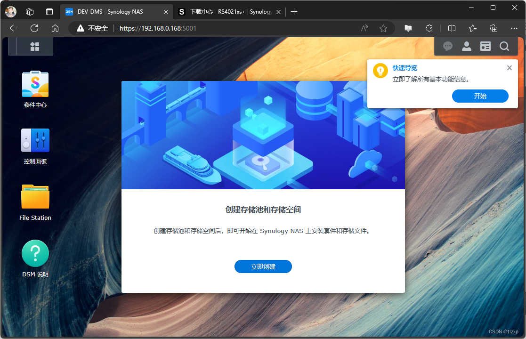Add page to favorites star icon
The width and height of the screenshot is (526, 339).
(383, 28)
